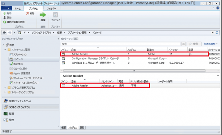
Task: Open プロパティ from the ribbon
Action: click(x=55, y=17)
